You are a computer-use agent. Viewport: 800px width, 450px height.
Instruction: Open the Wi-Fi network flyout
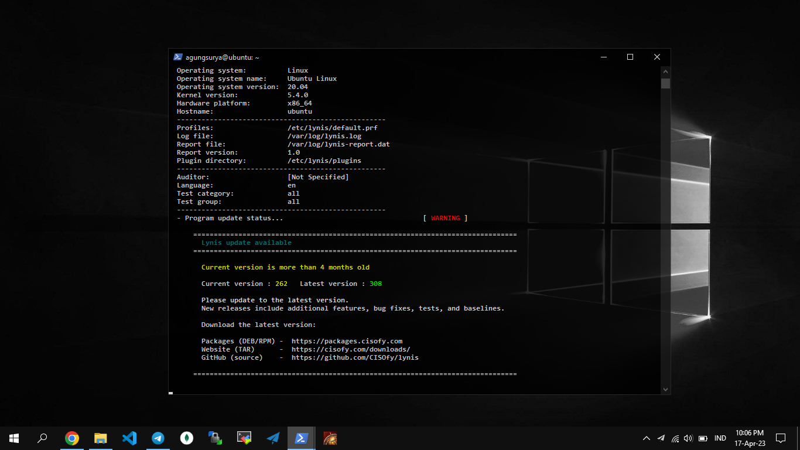675,438
